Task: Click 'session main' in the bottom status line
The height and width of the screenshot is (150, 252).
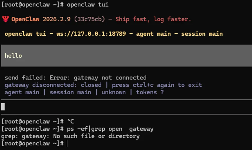Action: (x=70, y=92)
